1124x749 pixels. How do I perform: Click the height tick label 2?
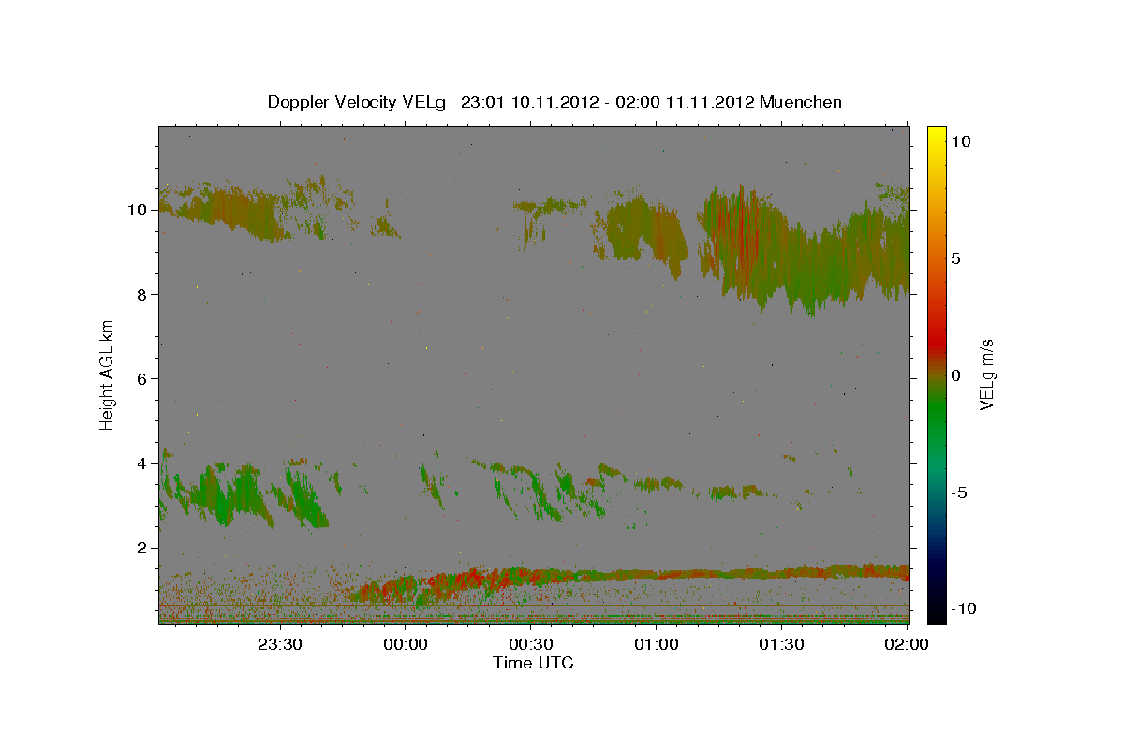pyautogui.click(x=143, y=548)
